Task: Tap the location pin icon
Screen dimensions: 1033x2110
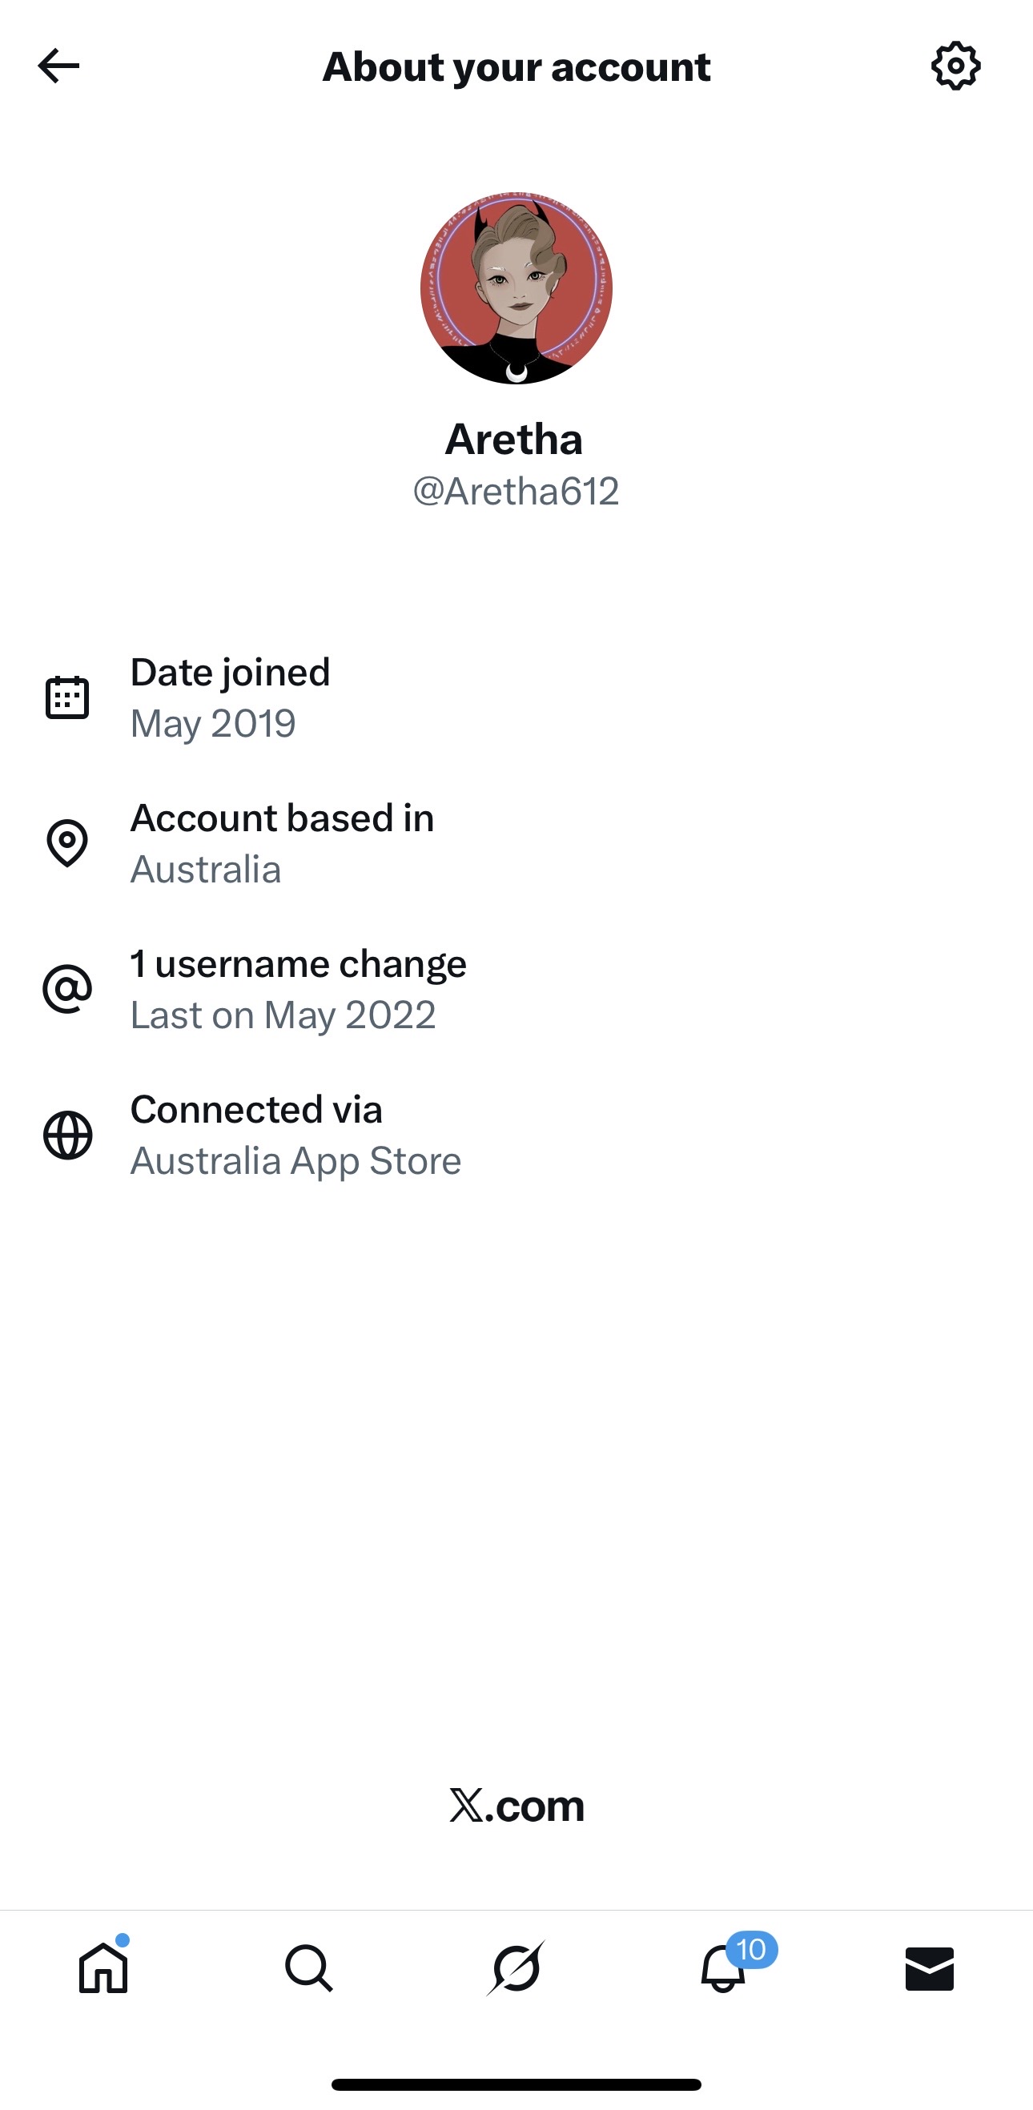Action: click(x=67, y=843)
